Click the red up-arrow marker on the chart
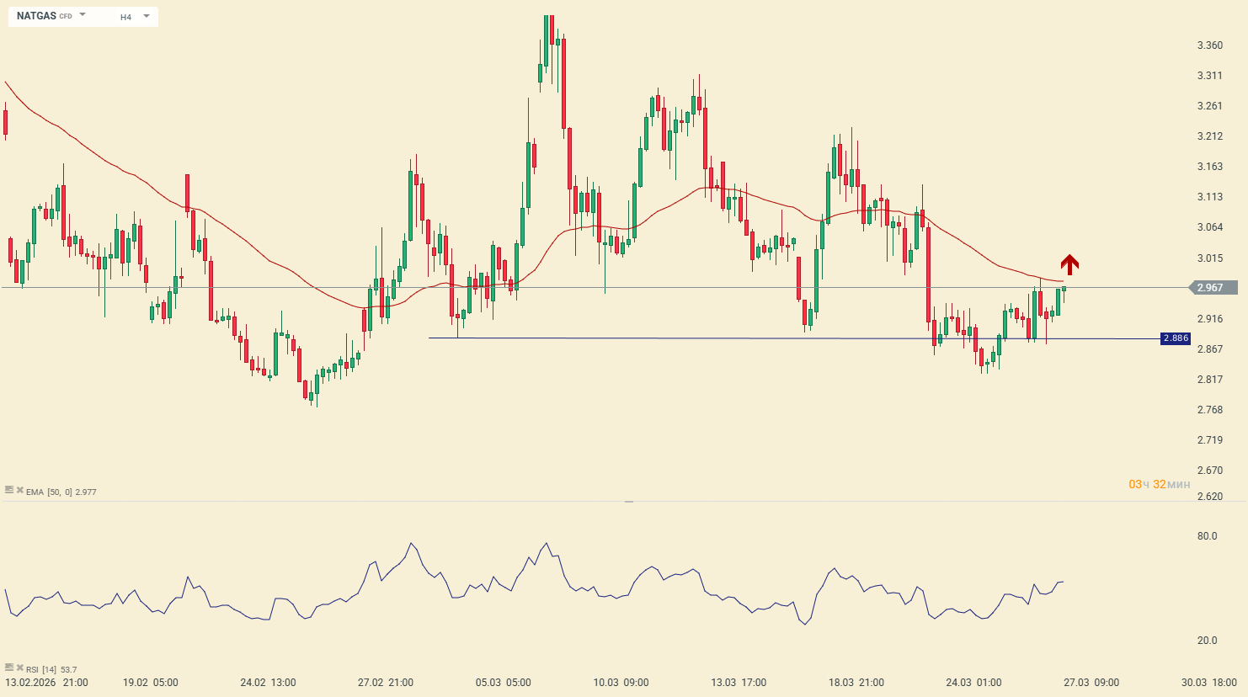The width and height of the screenshot is (1248, 697). (1069, 264)
